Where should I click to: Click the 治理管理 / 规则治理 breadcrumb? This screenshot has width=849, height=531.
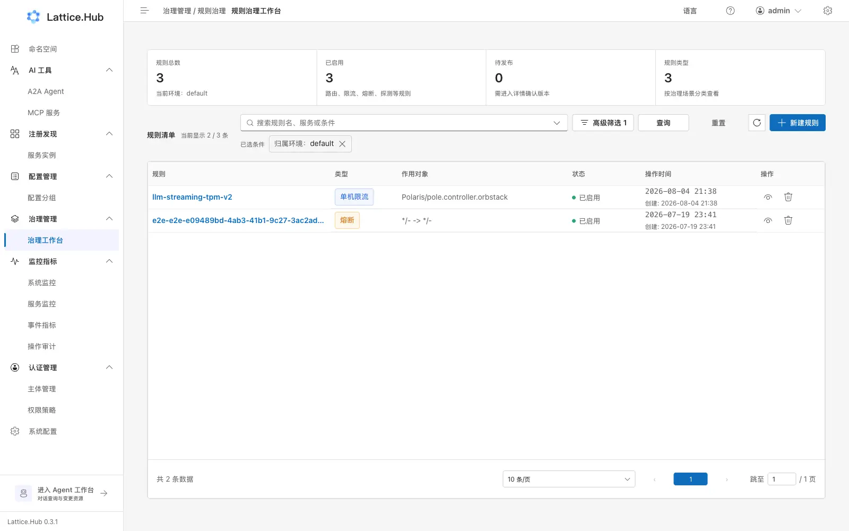tap(194, 11)
